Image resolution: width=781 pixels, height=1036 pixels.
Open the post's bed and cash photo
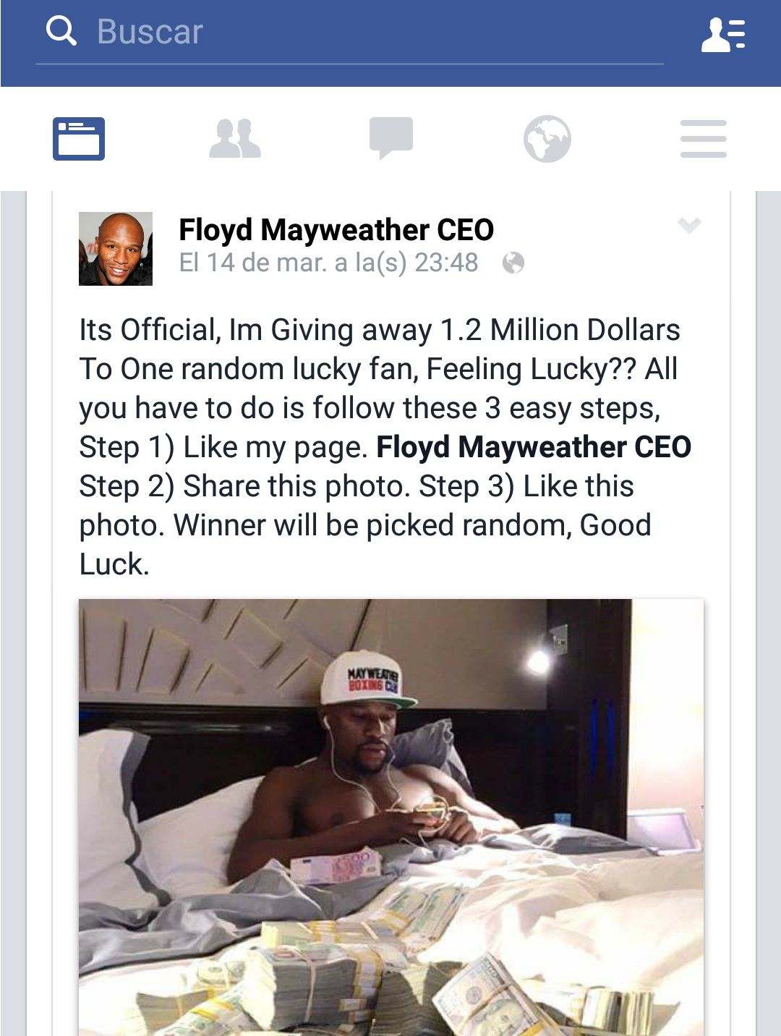click(391, 818)
